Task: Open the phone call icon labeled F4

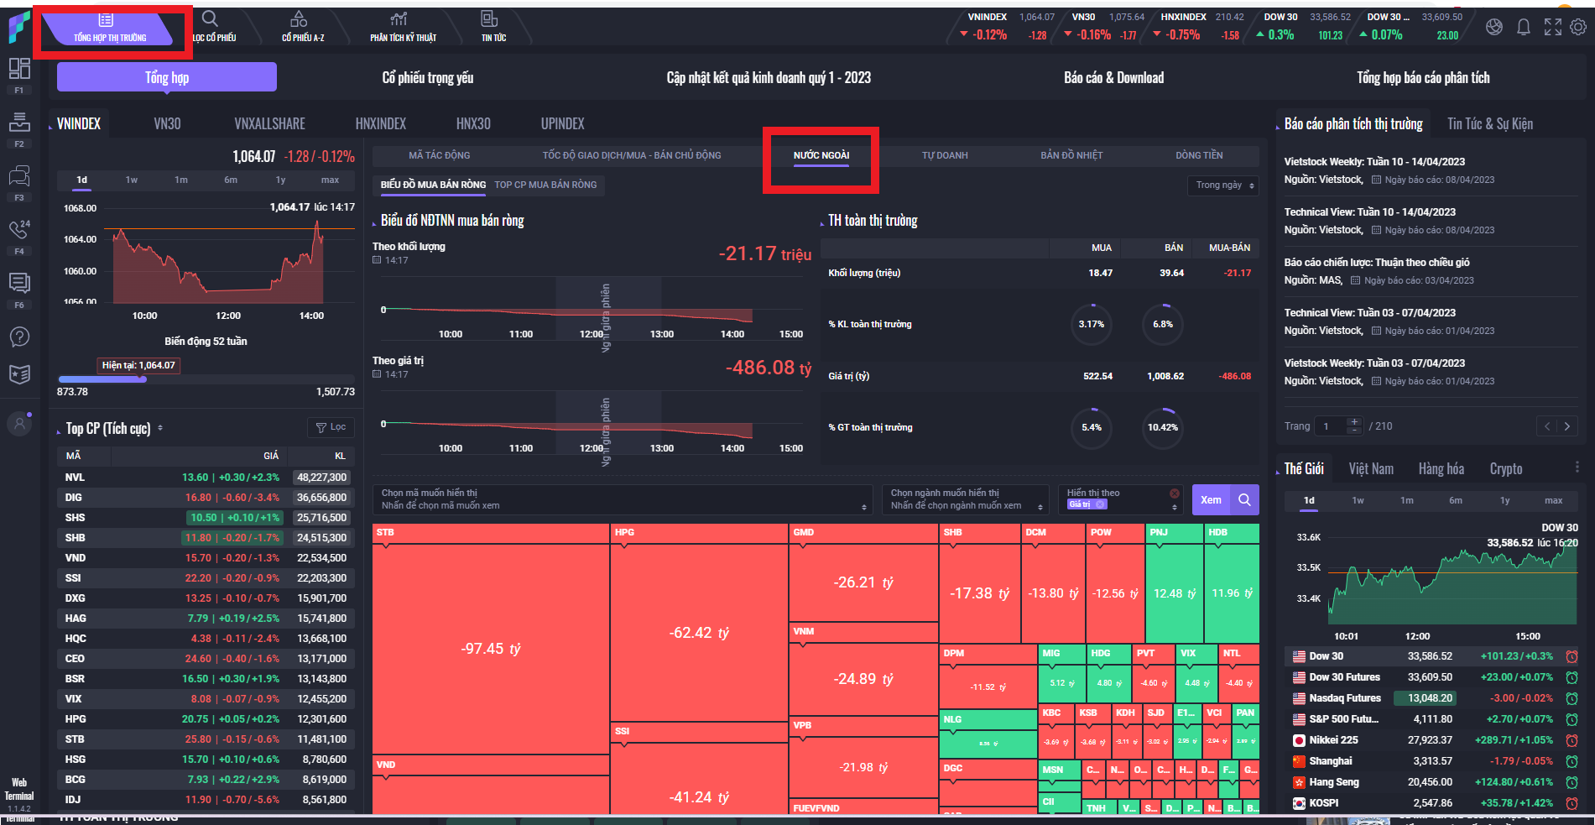Action: pyautogui.click(x=19, y=229)
